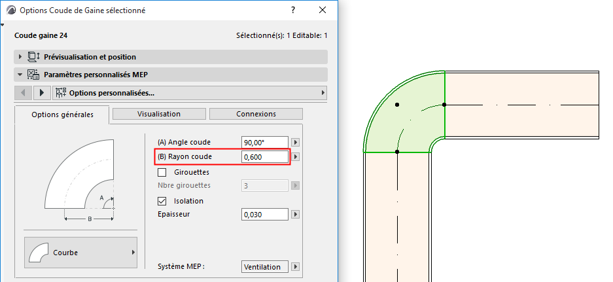The width and height of the screenshot is (613, 282).
Task: Click the Paramètres personnalisés MEP panel icon
Action: click(33, 75)
